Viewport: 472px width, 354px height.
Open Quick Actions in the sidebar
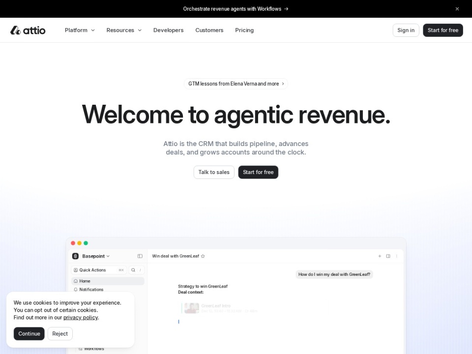(x=99, y=270)
